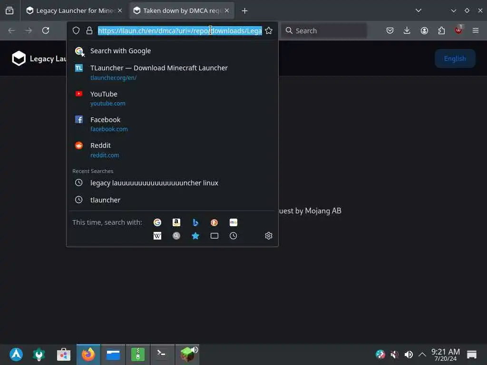
Task: Go forward one page
Action: [29, 30]
